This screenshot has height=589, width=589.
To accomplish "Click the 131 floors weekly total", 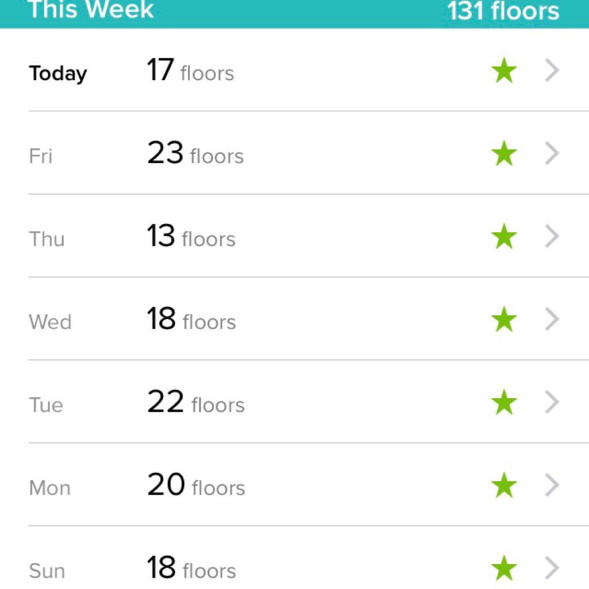I will tap(503, 11).
